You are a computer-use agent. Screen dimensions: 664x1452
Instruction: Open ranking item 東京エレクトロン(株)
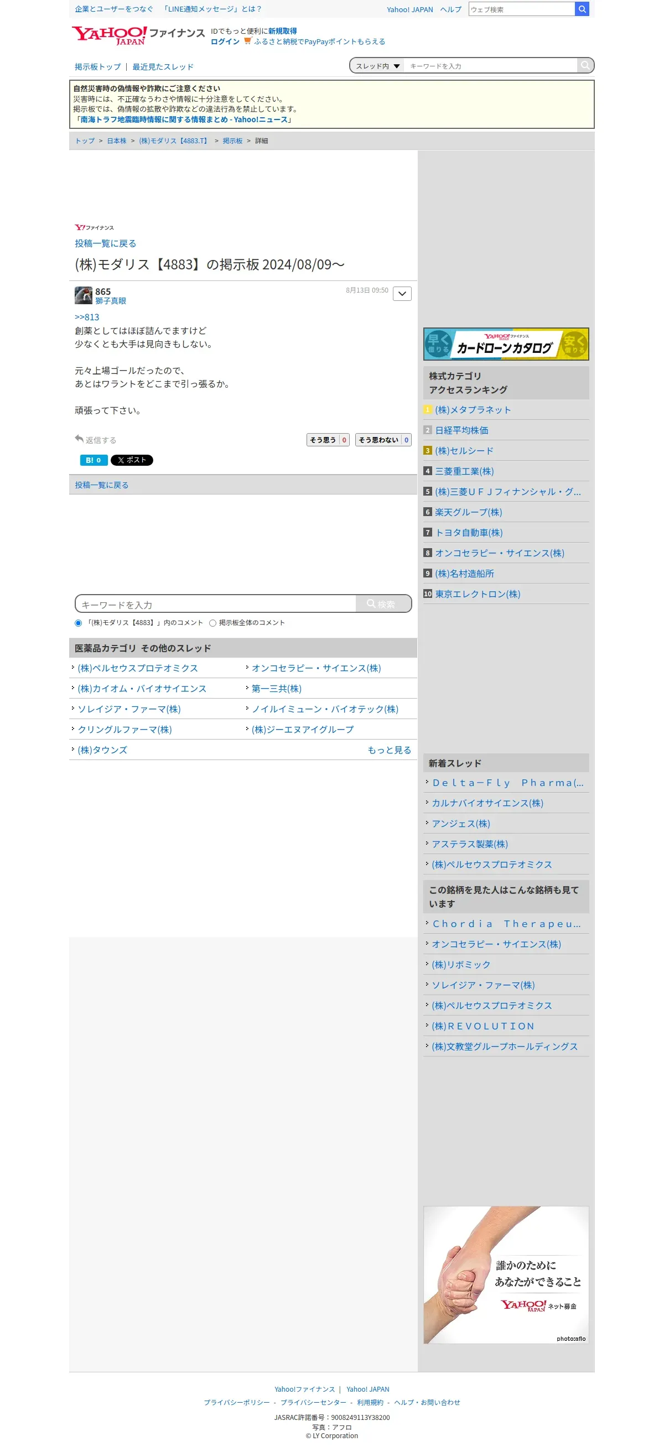click(x=478, y=594)
